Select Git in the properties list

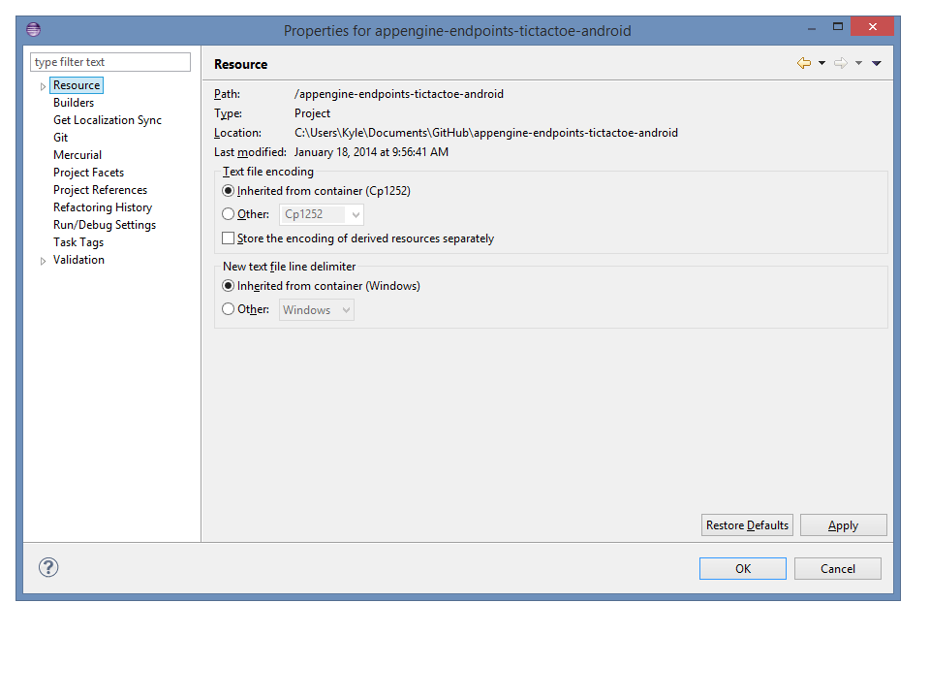click(60, 138)
